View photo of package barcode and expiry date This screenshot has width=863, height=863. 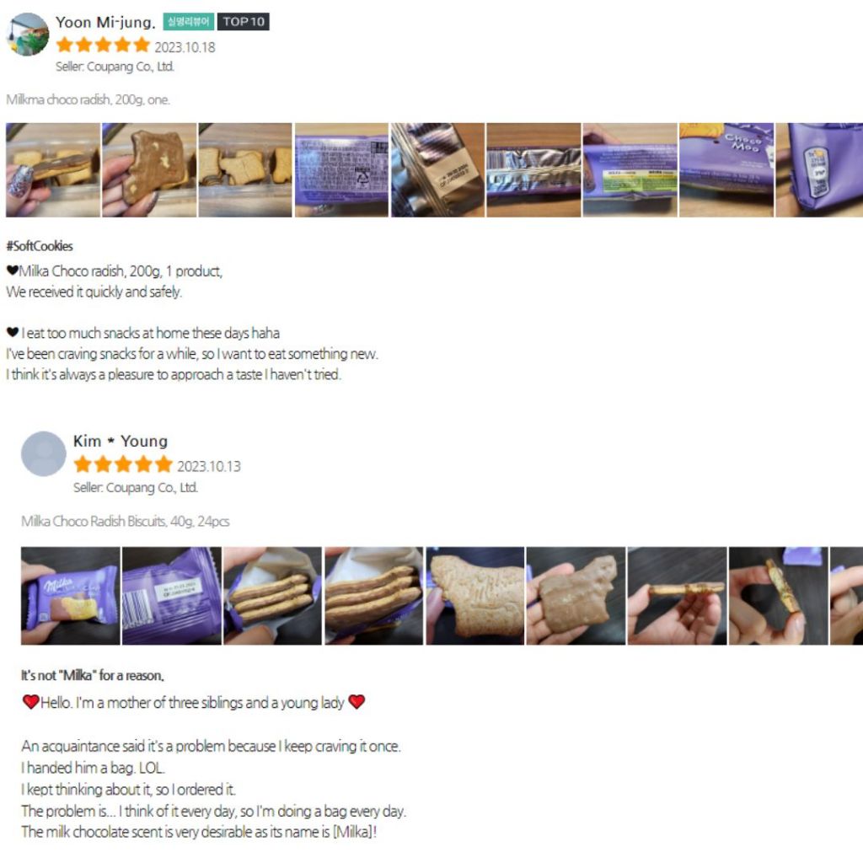[172, 596]
